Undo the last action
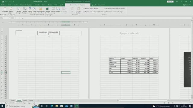 pyautogui.click(x=6, y=1)
